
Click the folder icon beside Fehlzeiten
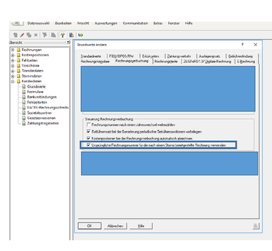[x=18, y=61]
